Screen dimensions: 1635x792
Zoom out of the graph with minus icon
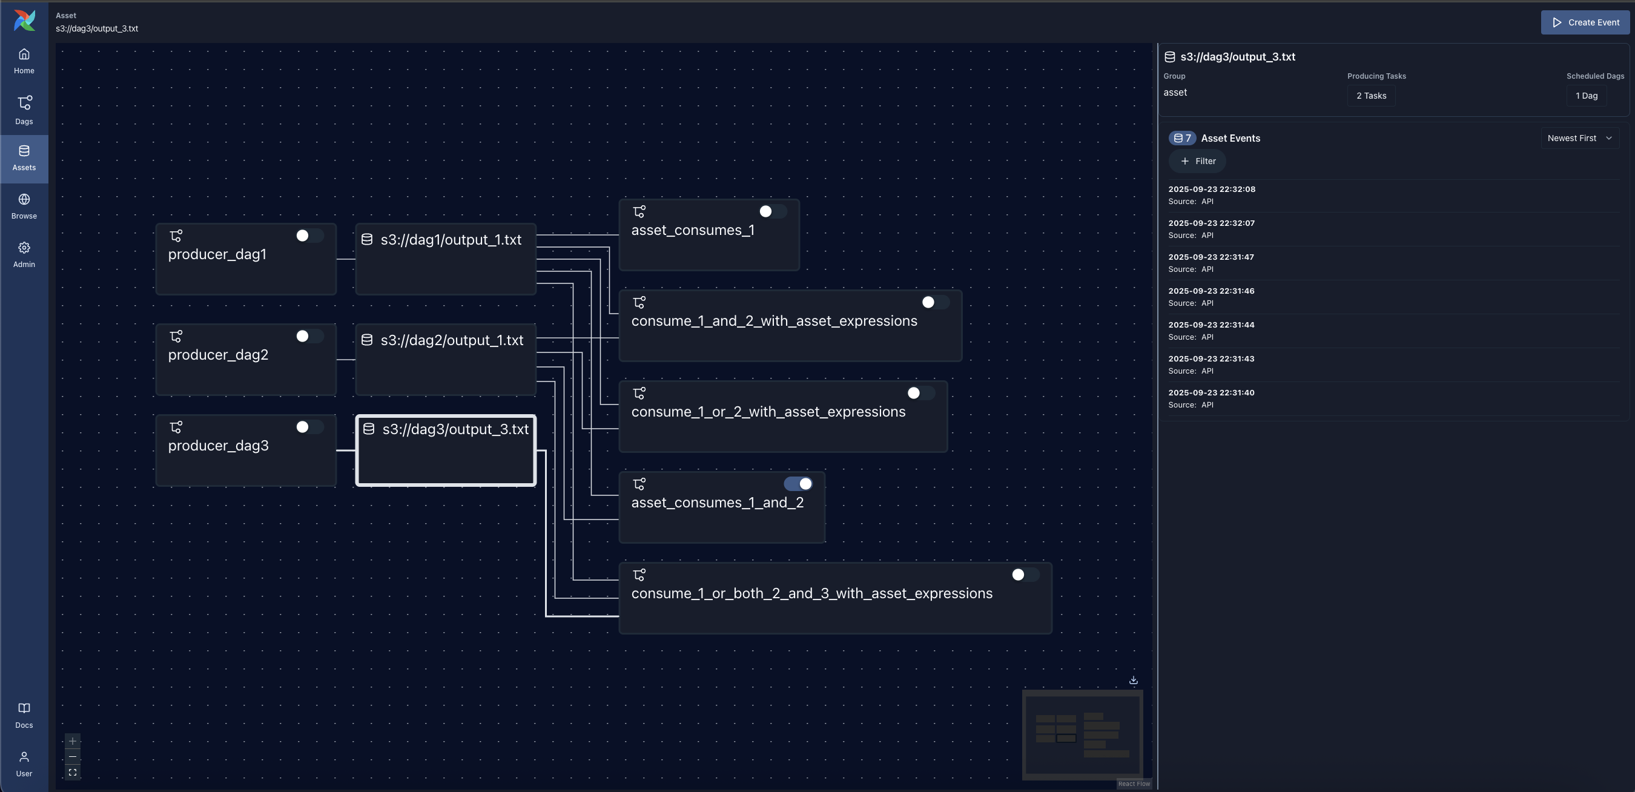tap(72, 756)
